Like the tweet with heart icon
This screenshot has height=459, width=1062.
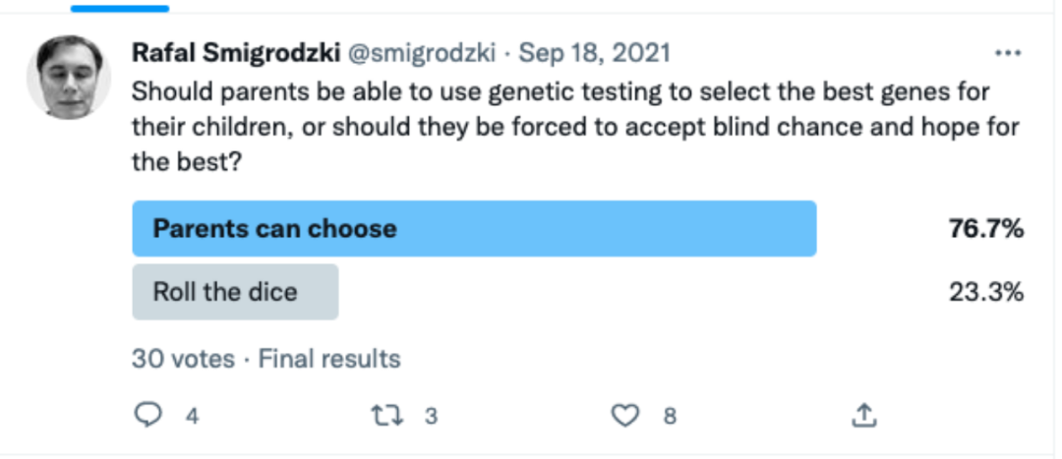click(624, 415)
